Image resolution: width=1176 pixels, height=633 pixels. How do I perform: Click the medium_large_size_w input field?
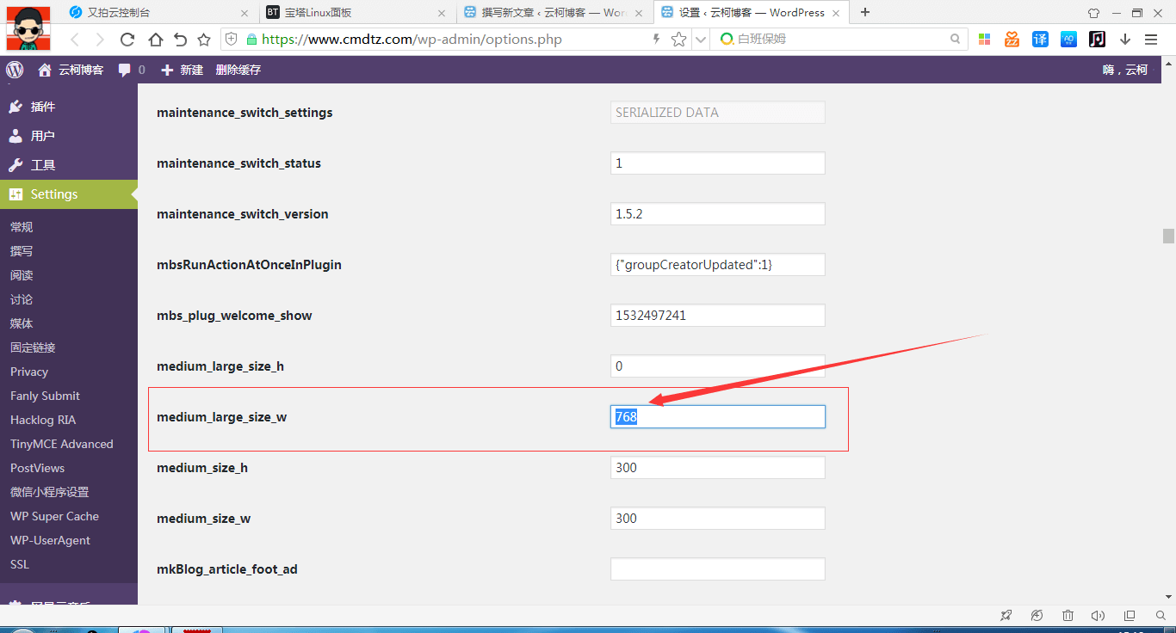pyautogui.click(x=717, y=417)
